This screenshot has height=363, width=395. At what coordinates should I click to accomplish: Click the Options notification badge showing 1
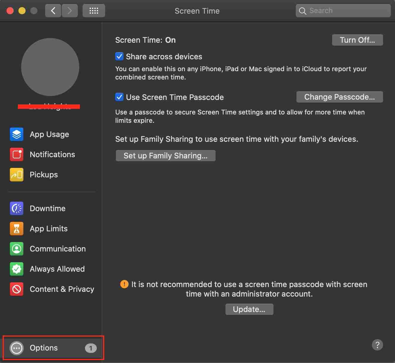[x=91, y=348]
